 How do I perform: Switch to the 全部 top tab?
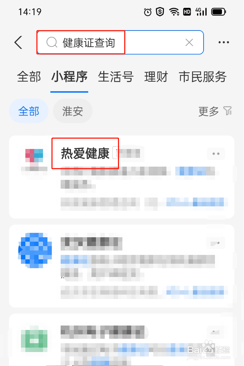click(29, 77)
